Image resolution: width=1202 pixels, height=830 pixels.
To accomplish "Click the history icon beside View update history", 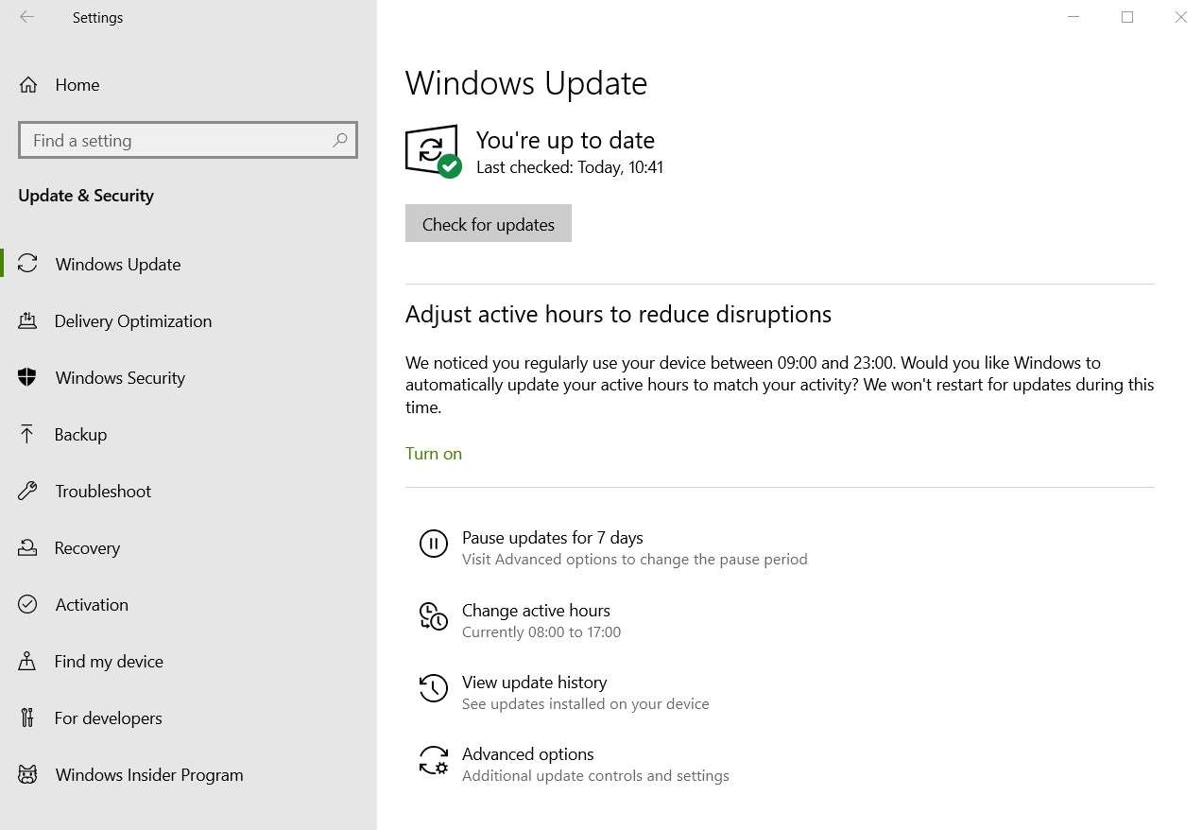I will (434, 688).
